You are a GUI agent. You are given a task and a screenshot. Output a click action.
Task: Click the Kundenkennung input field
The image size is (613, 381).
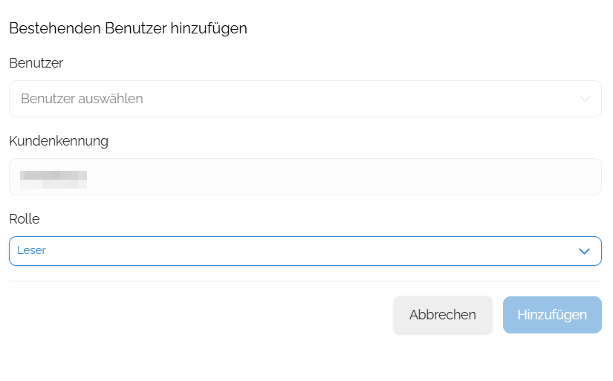[x=305, y=177]
